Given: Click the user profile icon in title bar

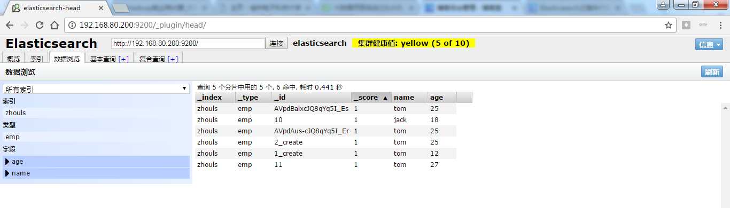Looking at the screenshot, I should (x=663, y=4).
